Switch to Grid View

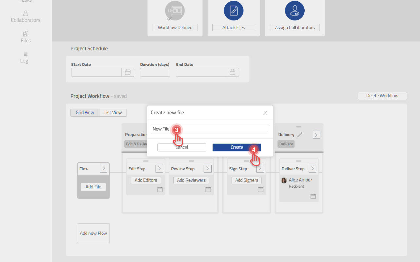point(85,112)
